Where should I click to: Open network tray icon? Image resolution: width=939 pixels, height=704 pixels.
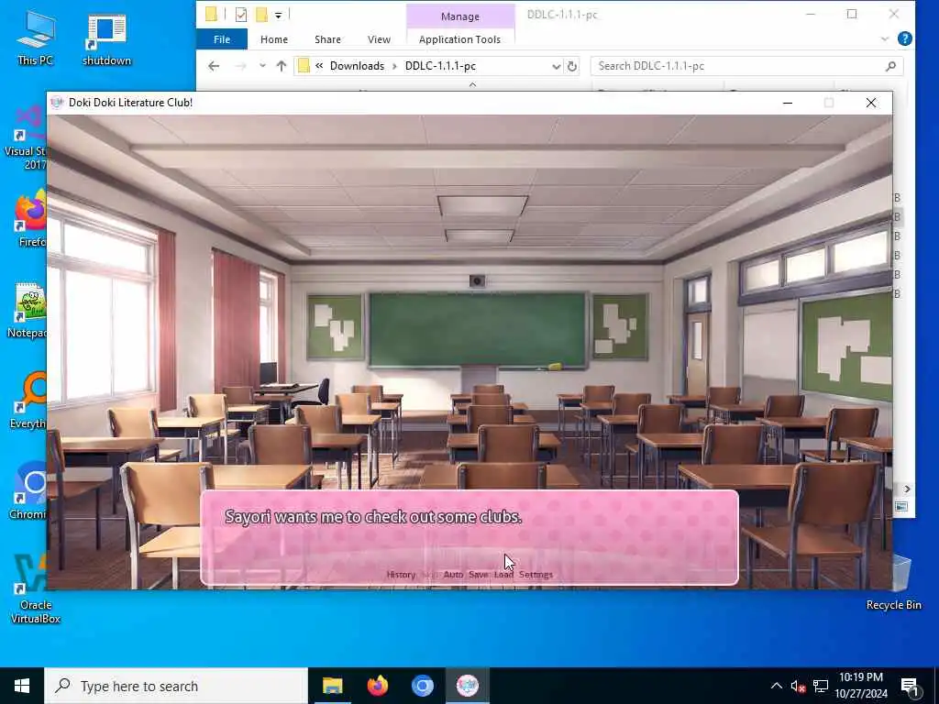pyautogui.click(x=821, y=687)
